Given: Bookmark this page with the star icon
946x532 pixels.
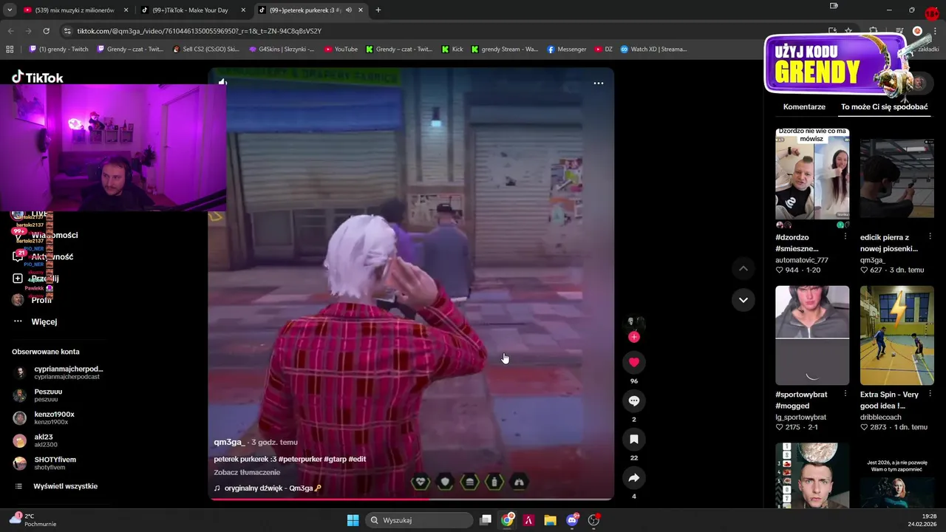Looking at the screenshot, I should coord(848,31).
